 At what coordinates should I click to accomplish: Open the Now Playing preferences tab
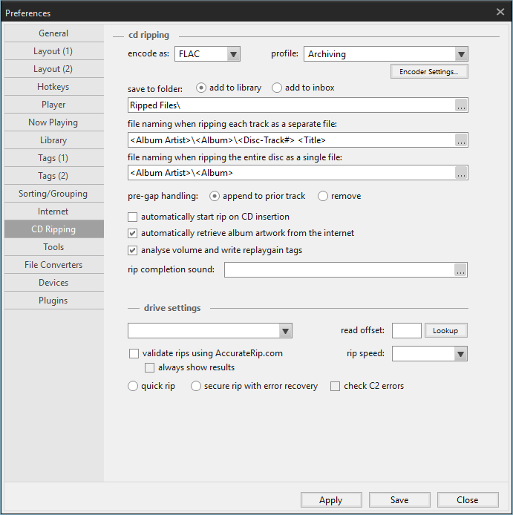tap(53, 122)
